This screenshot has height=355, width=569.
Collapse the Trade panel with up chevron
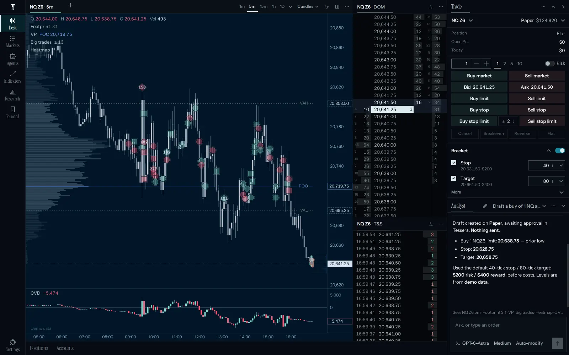pyautogui.click(x=553, y=7)
